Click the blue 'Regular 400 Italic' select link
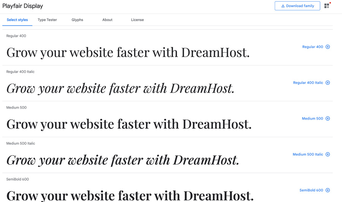 [308, 82]
